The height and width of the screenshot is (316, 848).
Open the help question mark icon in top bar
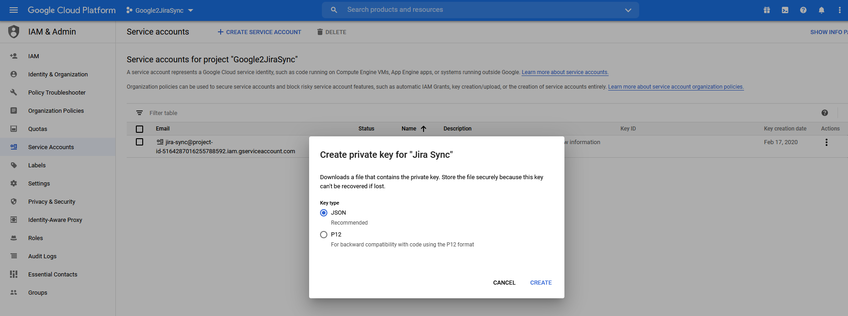click(x=803, y=10)
